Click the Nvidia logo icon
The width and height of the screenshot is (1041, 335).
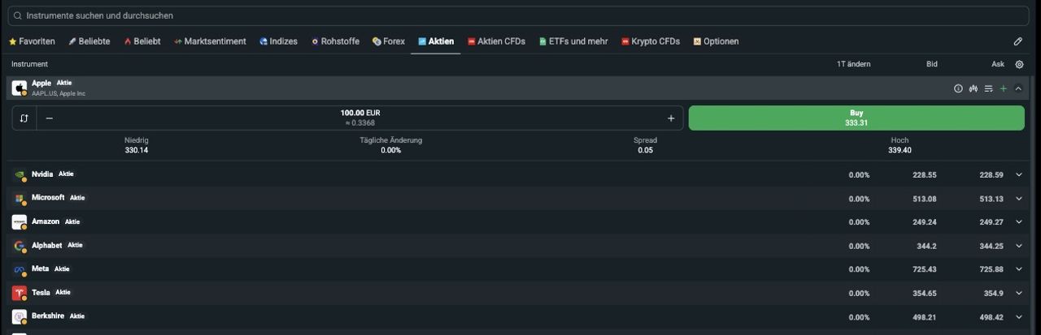[20, 175]
